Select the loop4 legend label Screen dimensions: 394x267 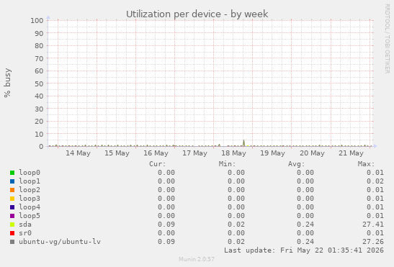tap(30, 207)
